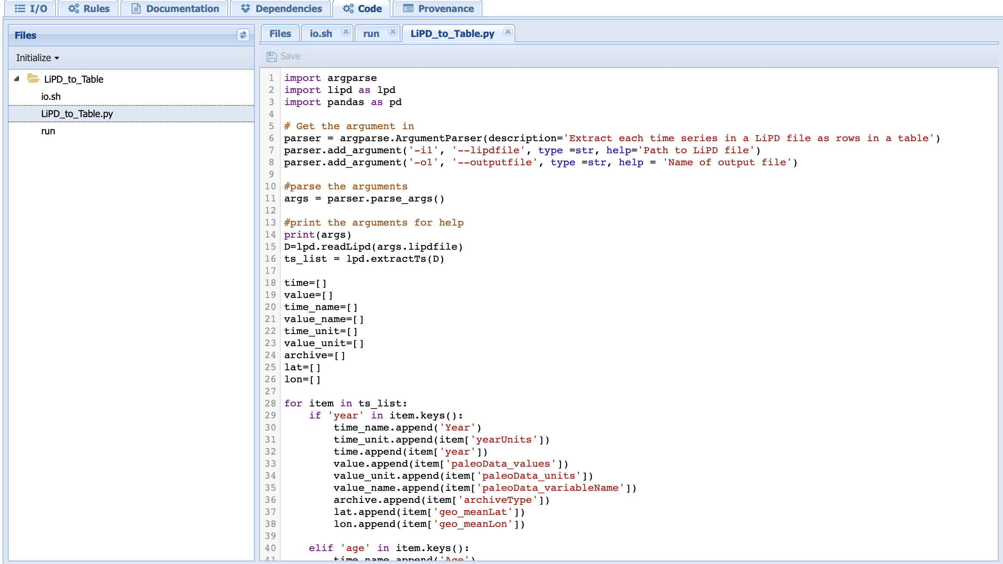This screenshot has width=1003, height=564.
Task: Go to the Dependencies tab
Action: click(281, 9)
